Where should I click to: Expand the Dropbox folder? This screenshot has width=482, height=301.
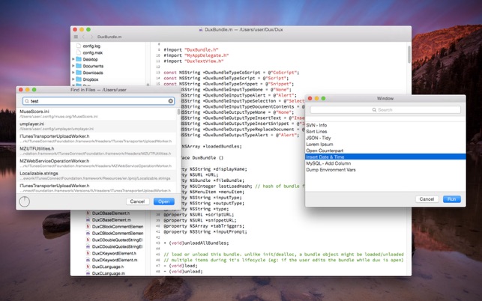(x=73, y=79)
